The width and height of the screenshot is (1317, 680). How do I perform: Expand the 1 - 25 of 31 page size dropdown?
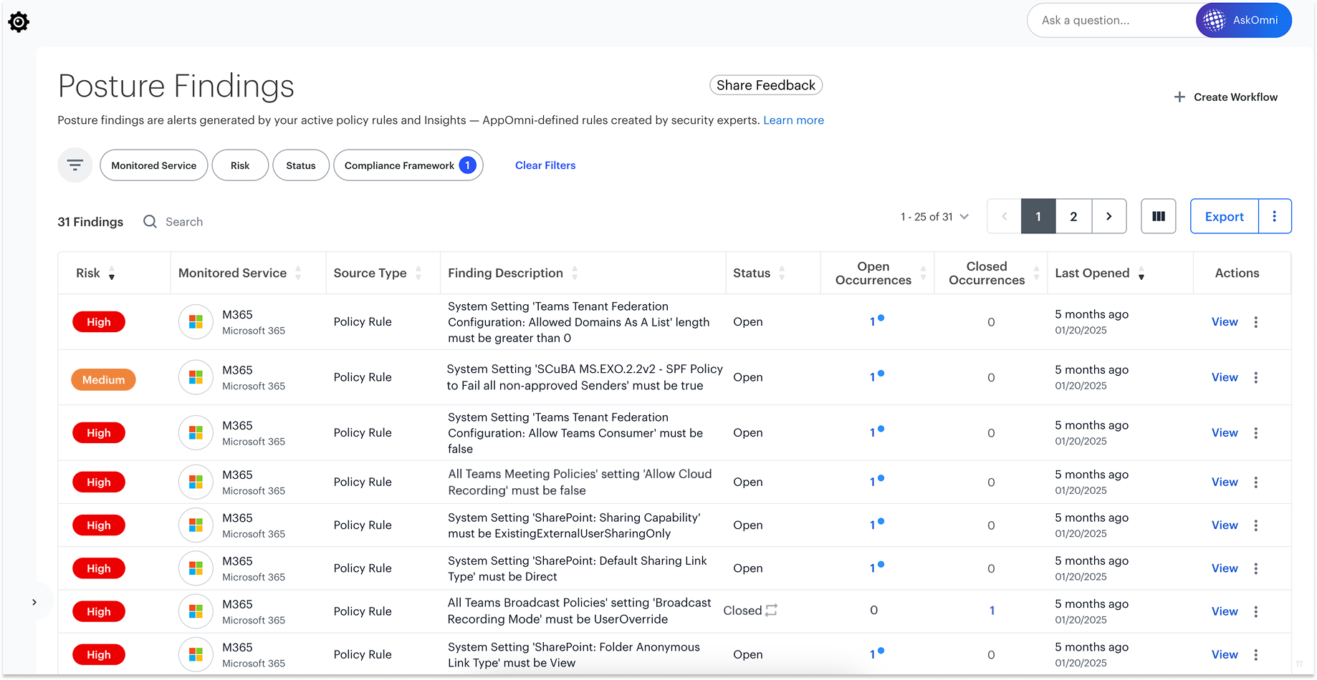point(935,217)
